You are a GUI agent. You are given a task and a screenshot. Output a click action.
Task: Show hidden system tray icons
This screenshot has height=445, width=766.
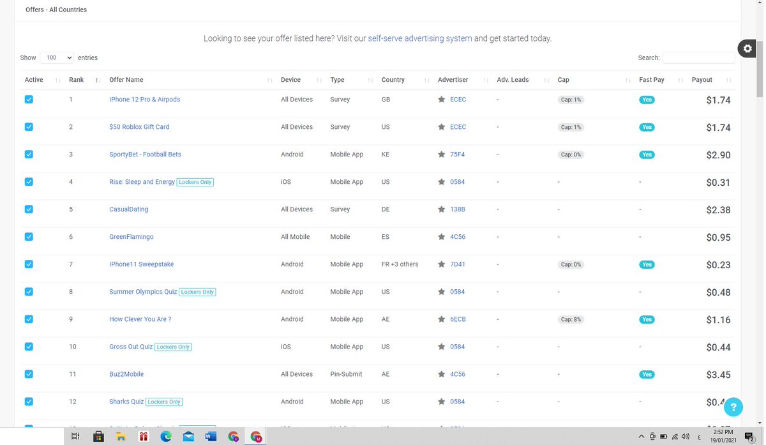point(641,437)
